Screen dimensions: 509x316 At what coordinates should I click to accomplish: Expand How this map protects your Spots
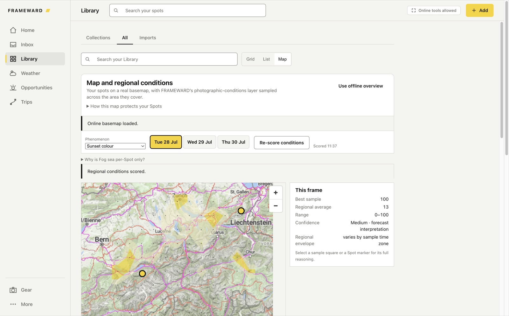tap(124, 106)
